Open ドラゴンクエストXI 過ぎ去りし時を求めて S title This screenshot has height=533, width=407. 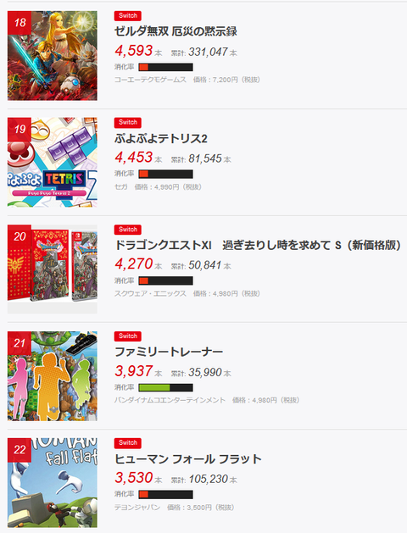pos(258,245)
